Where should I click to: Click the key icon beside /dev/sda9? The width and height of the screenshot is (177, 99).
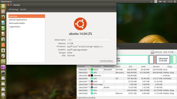89,87
